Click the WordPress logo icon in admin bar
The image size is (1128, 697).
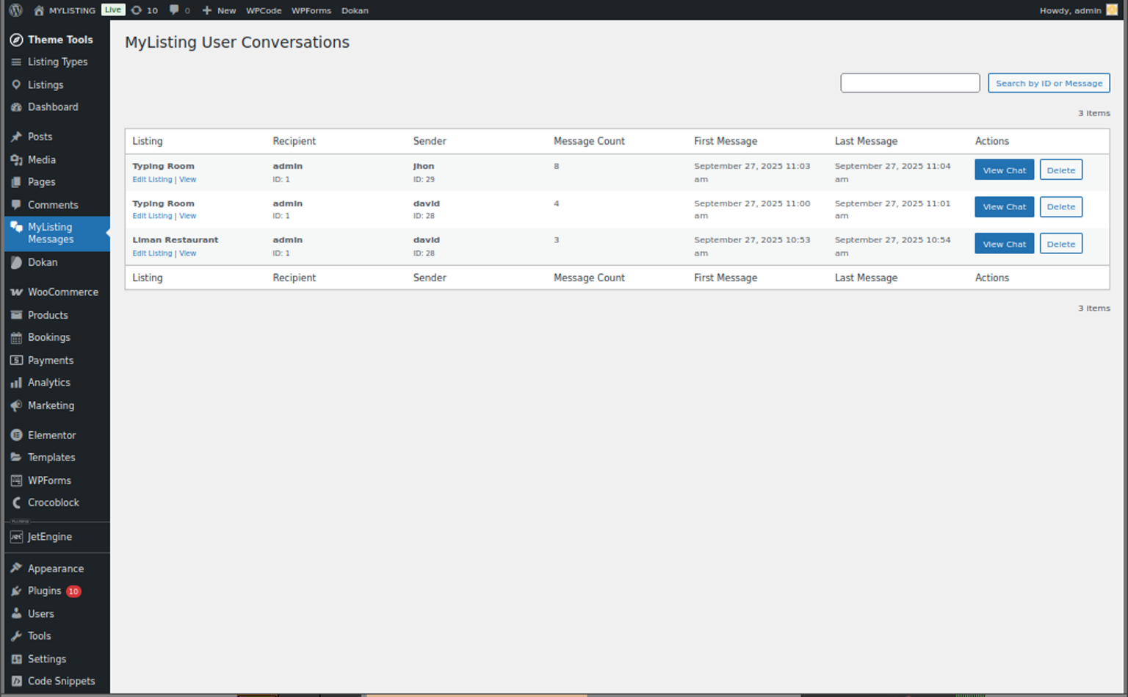(15, 10)
